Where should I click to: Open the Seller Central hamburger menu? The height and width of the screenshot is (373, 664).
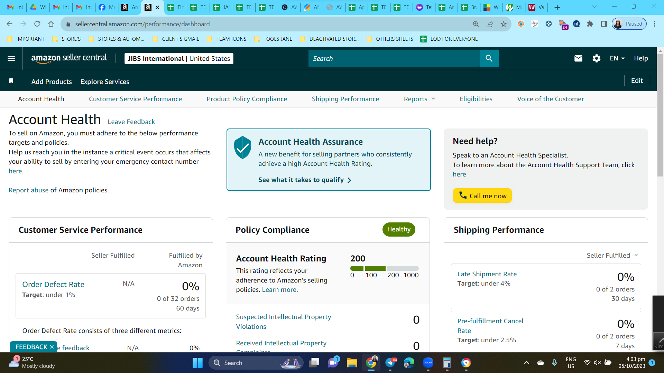coord(11,58)
